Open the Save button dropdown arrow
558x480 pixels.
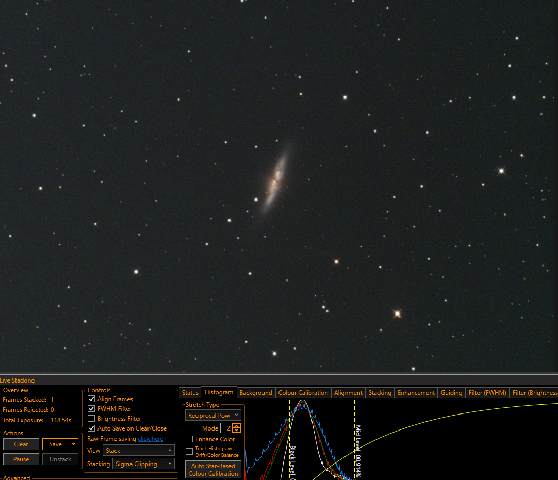[x=73, y=444]
